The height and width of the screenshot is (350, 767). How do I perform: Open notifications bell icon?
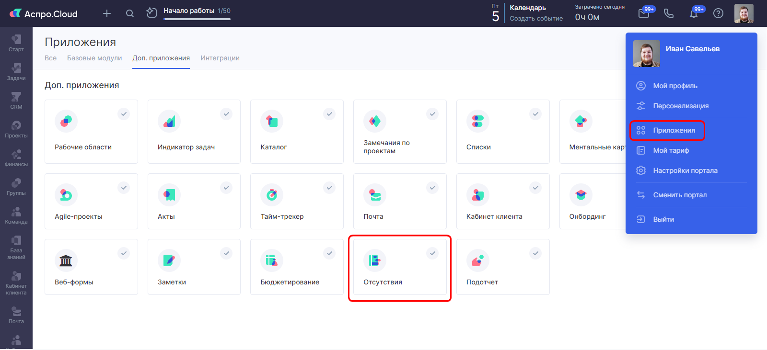694,13
